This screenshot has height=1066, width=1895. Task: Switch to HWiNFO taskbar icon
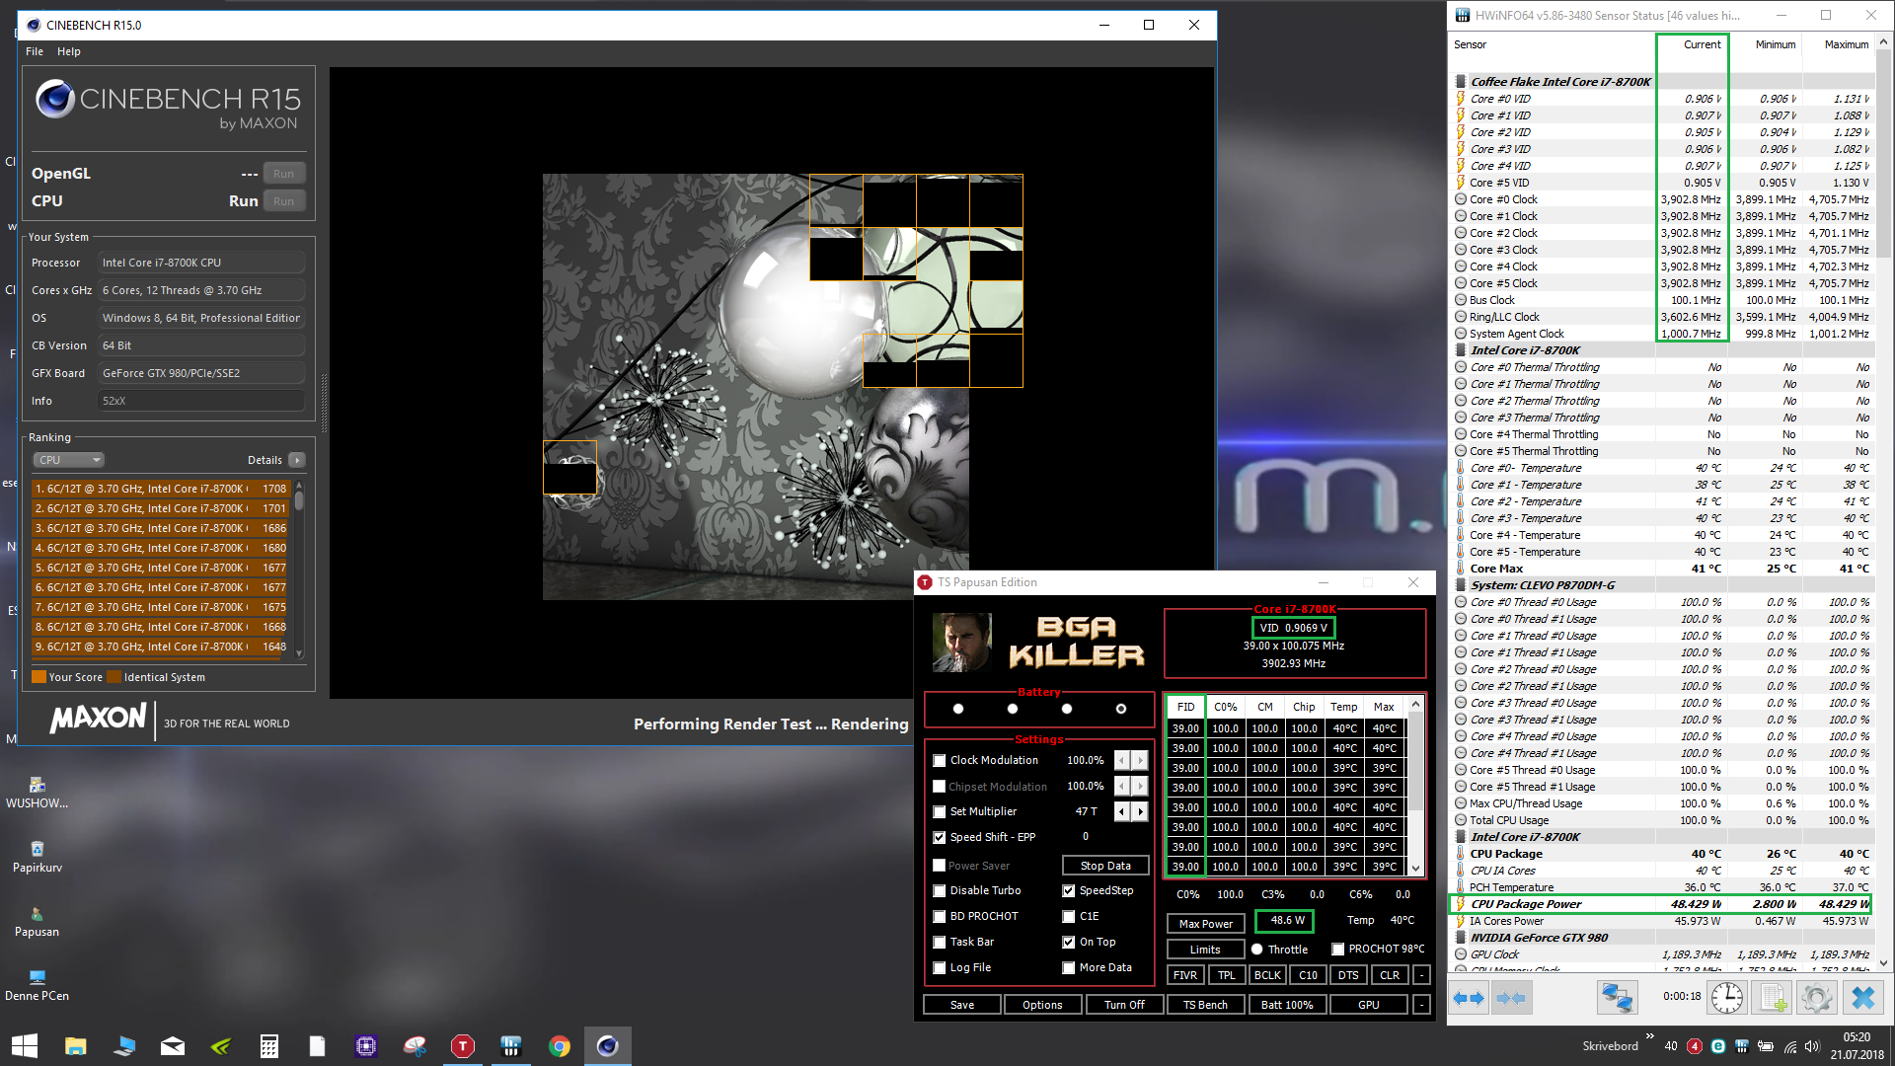tap(511, 1046)
